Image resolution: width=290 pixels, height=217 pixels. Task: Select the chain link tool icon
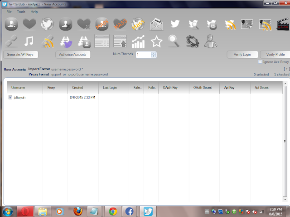[11, 41]
